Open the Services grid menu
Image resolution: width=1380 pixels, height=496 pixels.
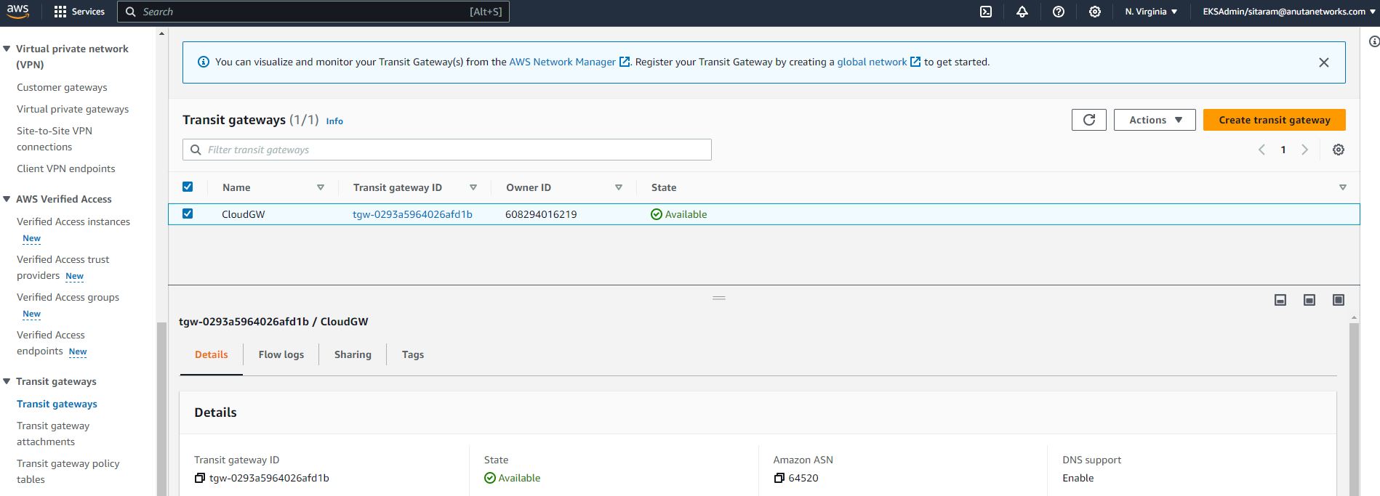pos(79,12)
